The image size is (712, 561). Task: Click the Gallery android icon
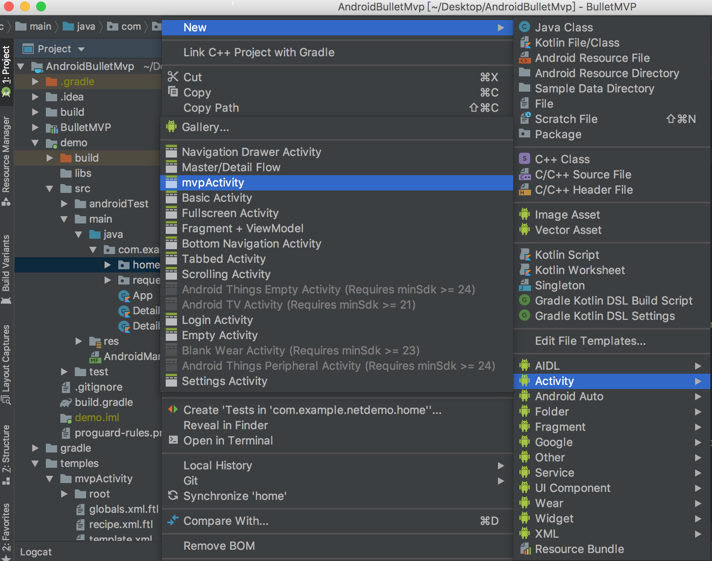click(x=171, y=127)
